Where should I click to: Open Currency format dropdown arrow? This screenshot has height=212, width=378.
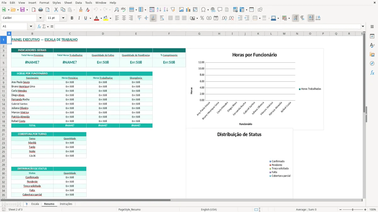[x=197, y=18]
